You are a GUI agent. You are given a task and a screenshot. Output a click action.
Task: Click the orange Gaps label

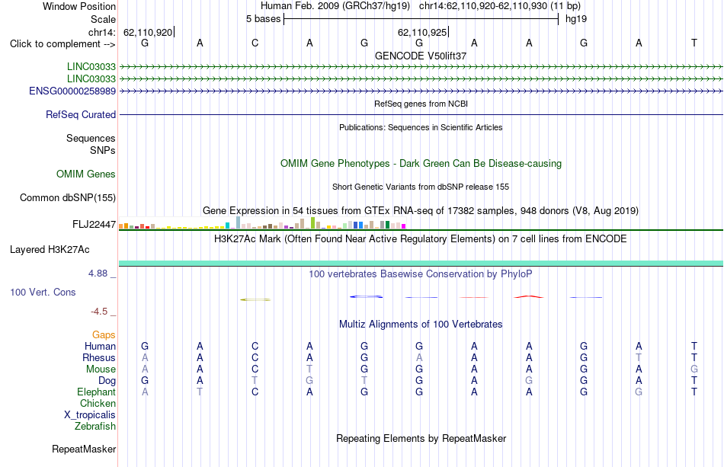coord(104,334)
